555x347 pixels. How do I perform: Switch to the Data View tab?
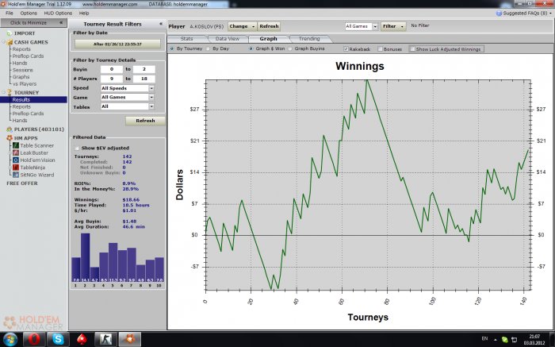click(228, 39)
